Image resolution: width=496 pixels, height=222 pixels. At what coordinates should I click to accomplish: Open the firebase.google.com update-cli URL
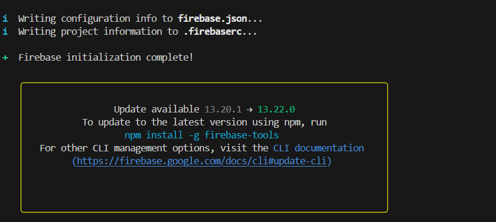pyautogui.click(x=201, y=161)
